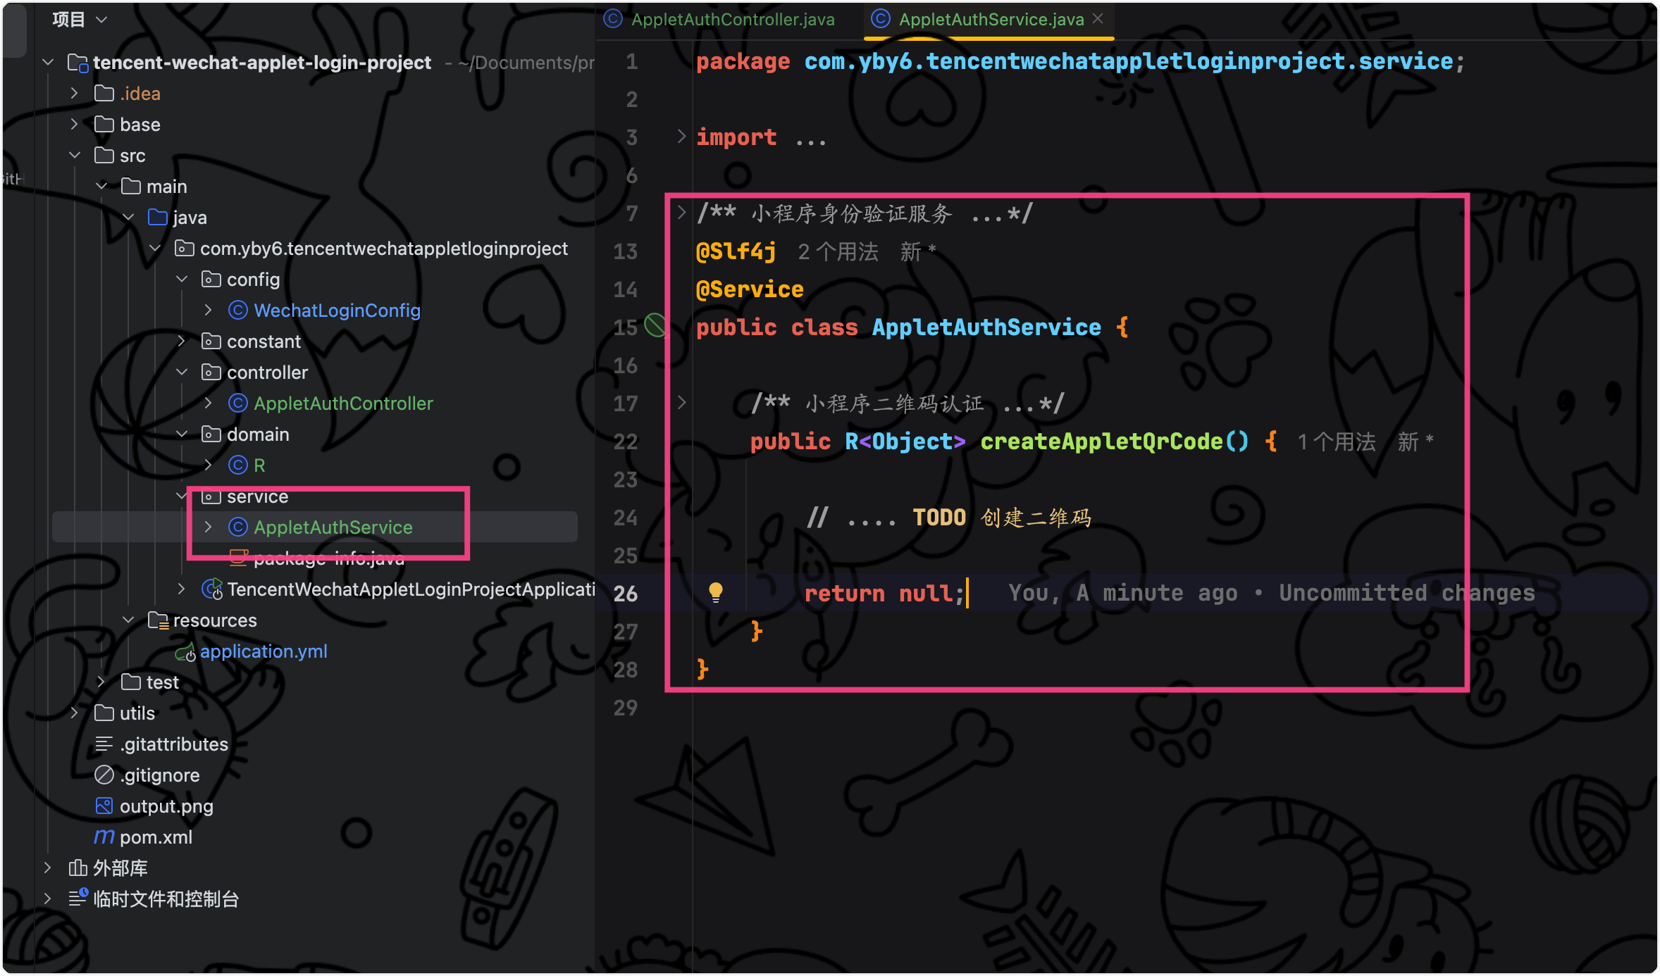Click the TencentWechatAppletLoginProjectApplication run-class icon
The height and width of the screenshot is (976, 1660).
[211, 589]
